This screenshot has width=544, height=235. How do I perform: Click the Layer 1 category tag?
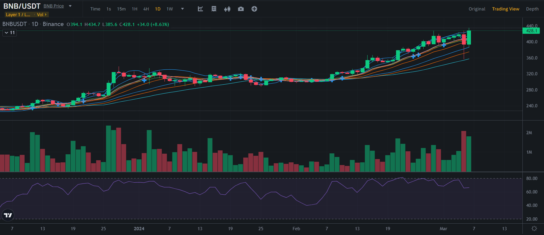(18, 15)
